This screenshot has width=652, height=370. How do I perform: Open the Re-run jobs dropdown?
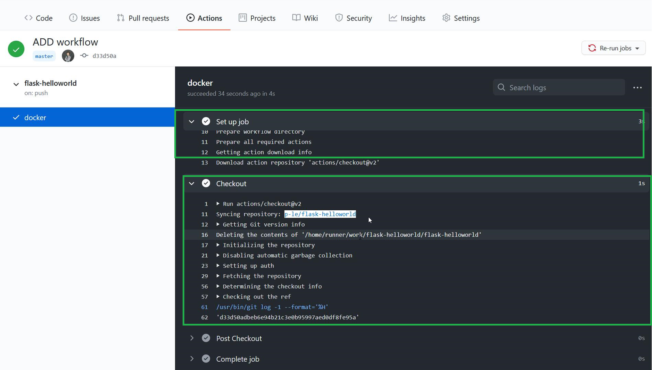point(637,48)
